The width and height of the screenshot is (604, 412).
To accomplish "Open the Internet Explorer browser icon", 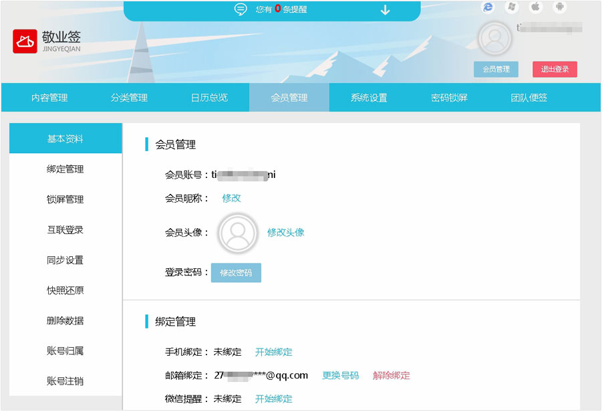I will pyautogui.click(x=488, y=7).
